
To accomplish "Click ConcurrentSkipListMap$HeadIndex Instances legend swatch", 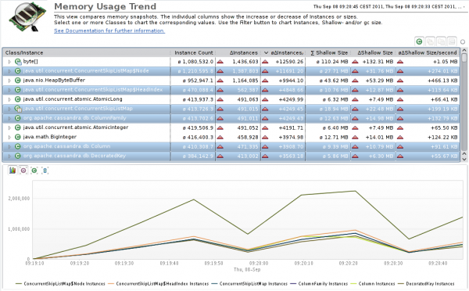I will click(111, 284).
